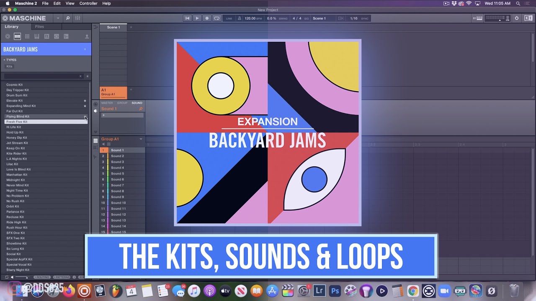536x301 pixels.
Task: Select the Kits type tag
Action: (x=9, y=66)
